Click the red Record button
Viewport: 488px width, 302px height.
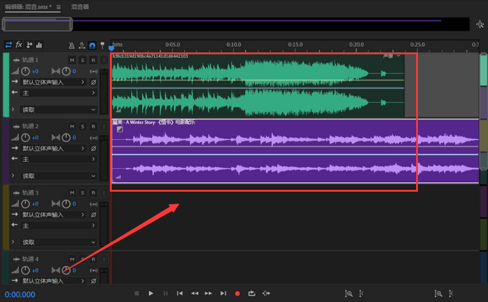tap(237, 294)
